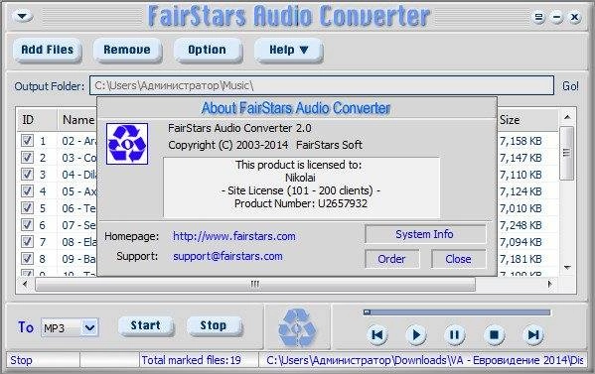
Task: Click the 'Total marked files: 19' status text
Action: 192,360
